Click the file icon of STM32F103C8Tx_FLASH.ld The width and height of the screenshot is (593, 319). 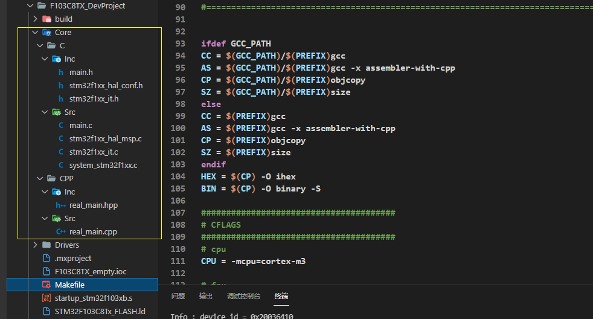[x=46, y=311]
